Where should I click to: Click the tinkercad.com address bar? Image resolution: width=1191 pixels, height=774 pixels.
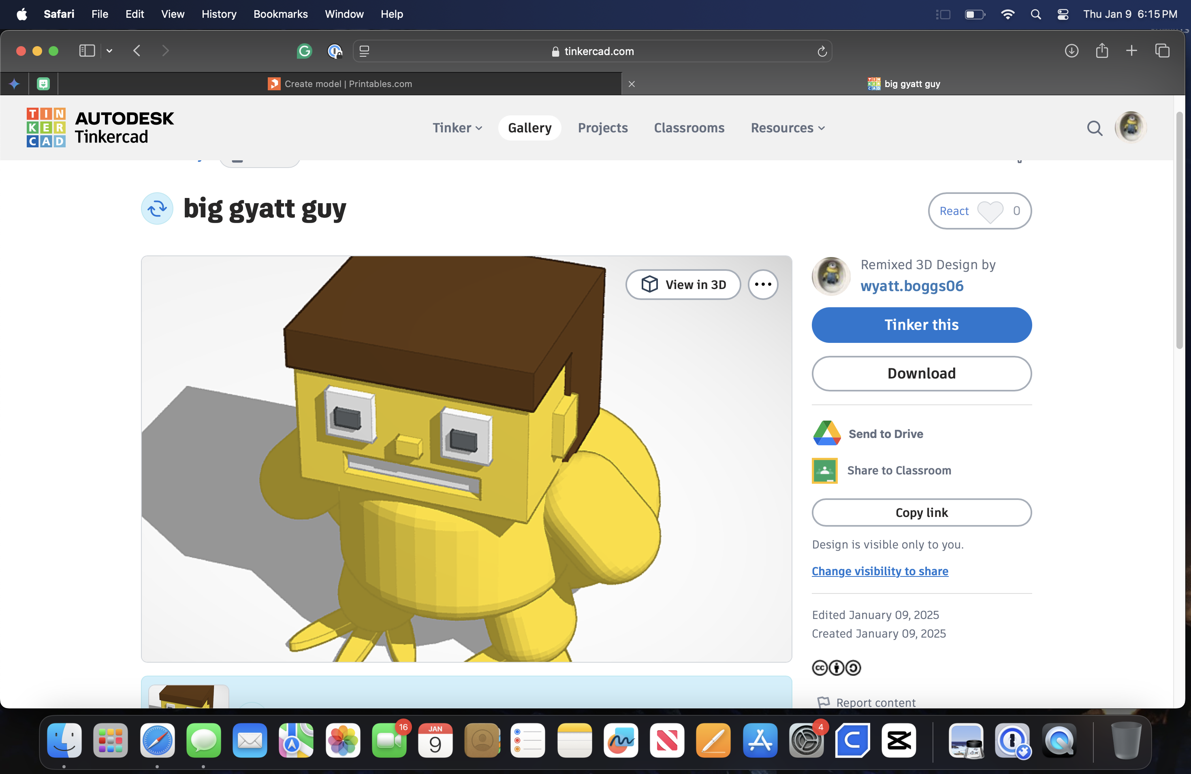click(593, 51)
